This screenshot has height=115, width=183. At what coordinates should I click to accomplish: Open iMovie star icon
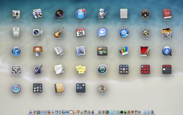(145, 32)
